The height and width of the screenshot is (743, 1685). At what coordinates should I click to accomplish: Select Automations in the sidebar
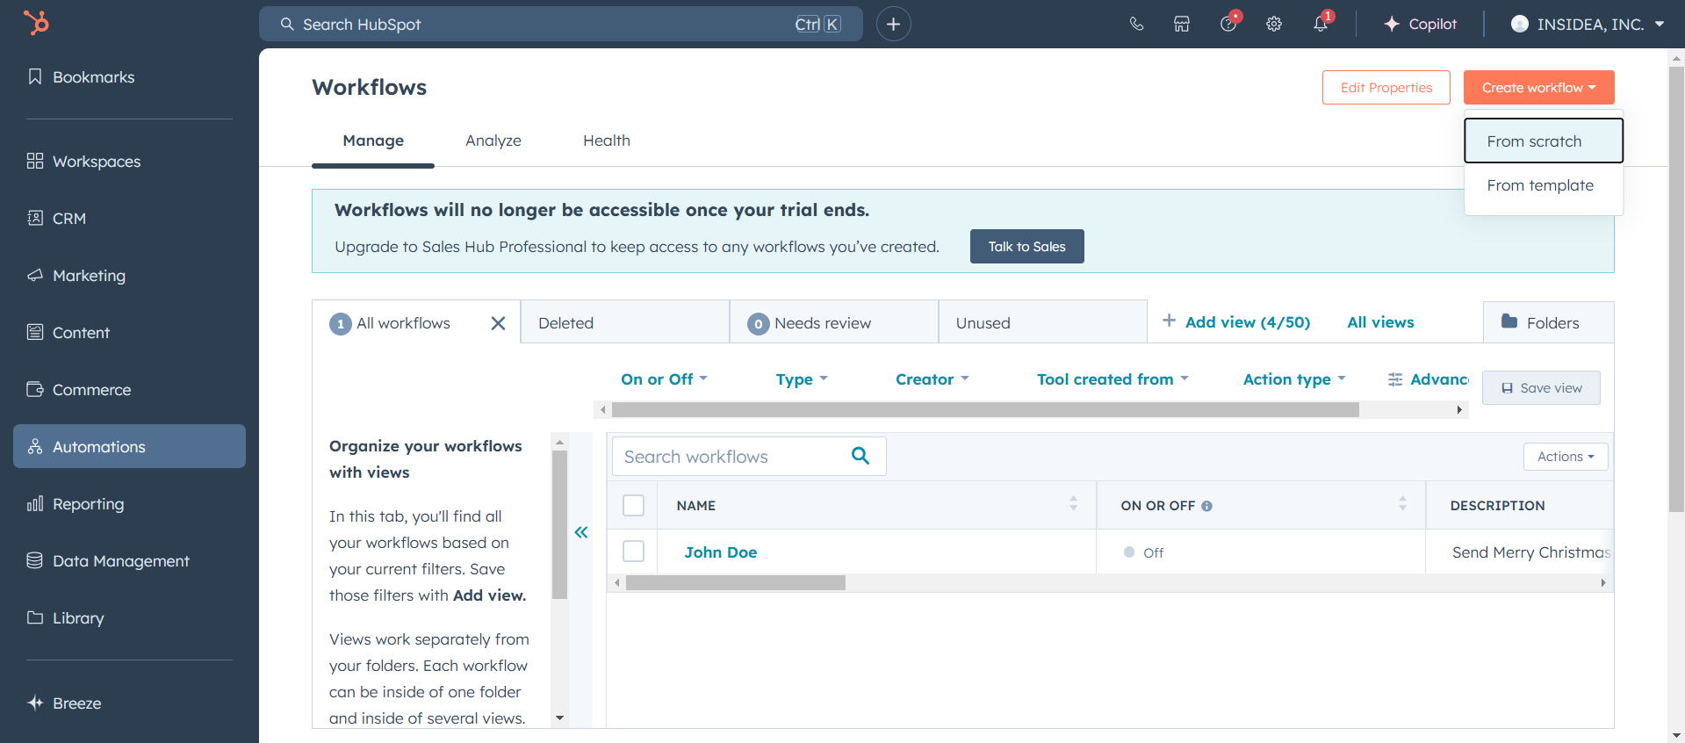coord(129,447)
